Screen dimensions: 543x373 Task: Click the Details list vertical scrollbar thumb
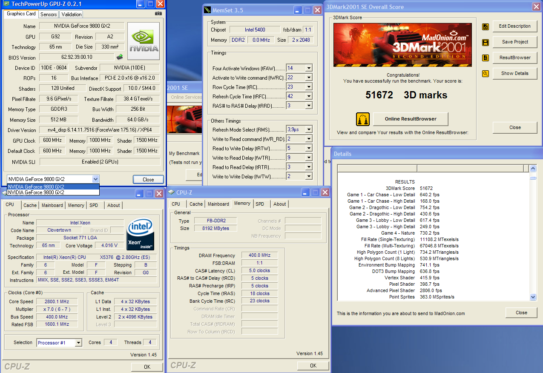click(x=533, y=178)
